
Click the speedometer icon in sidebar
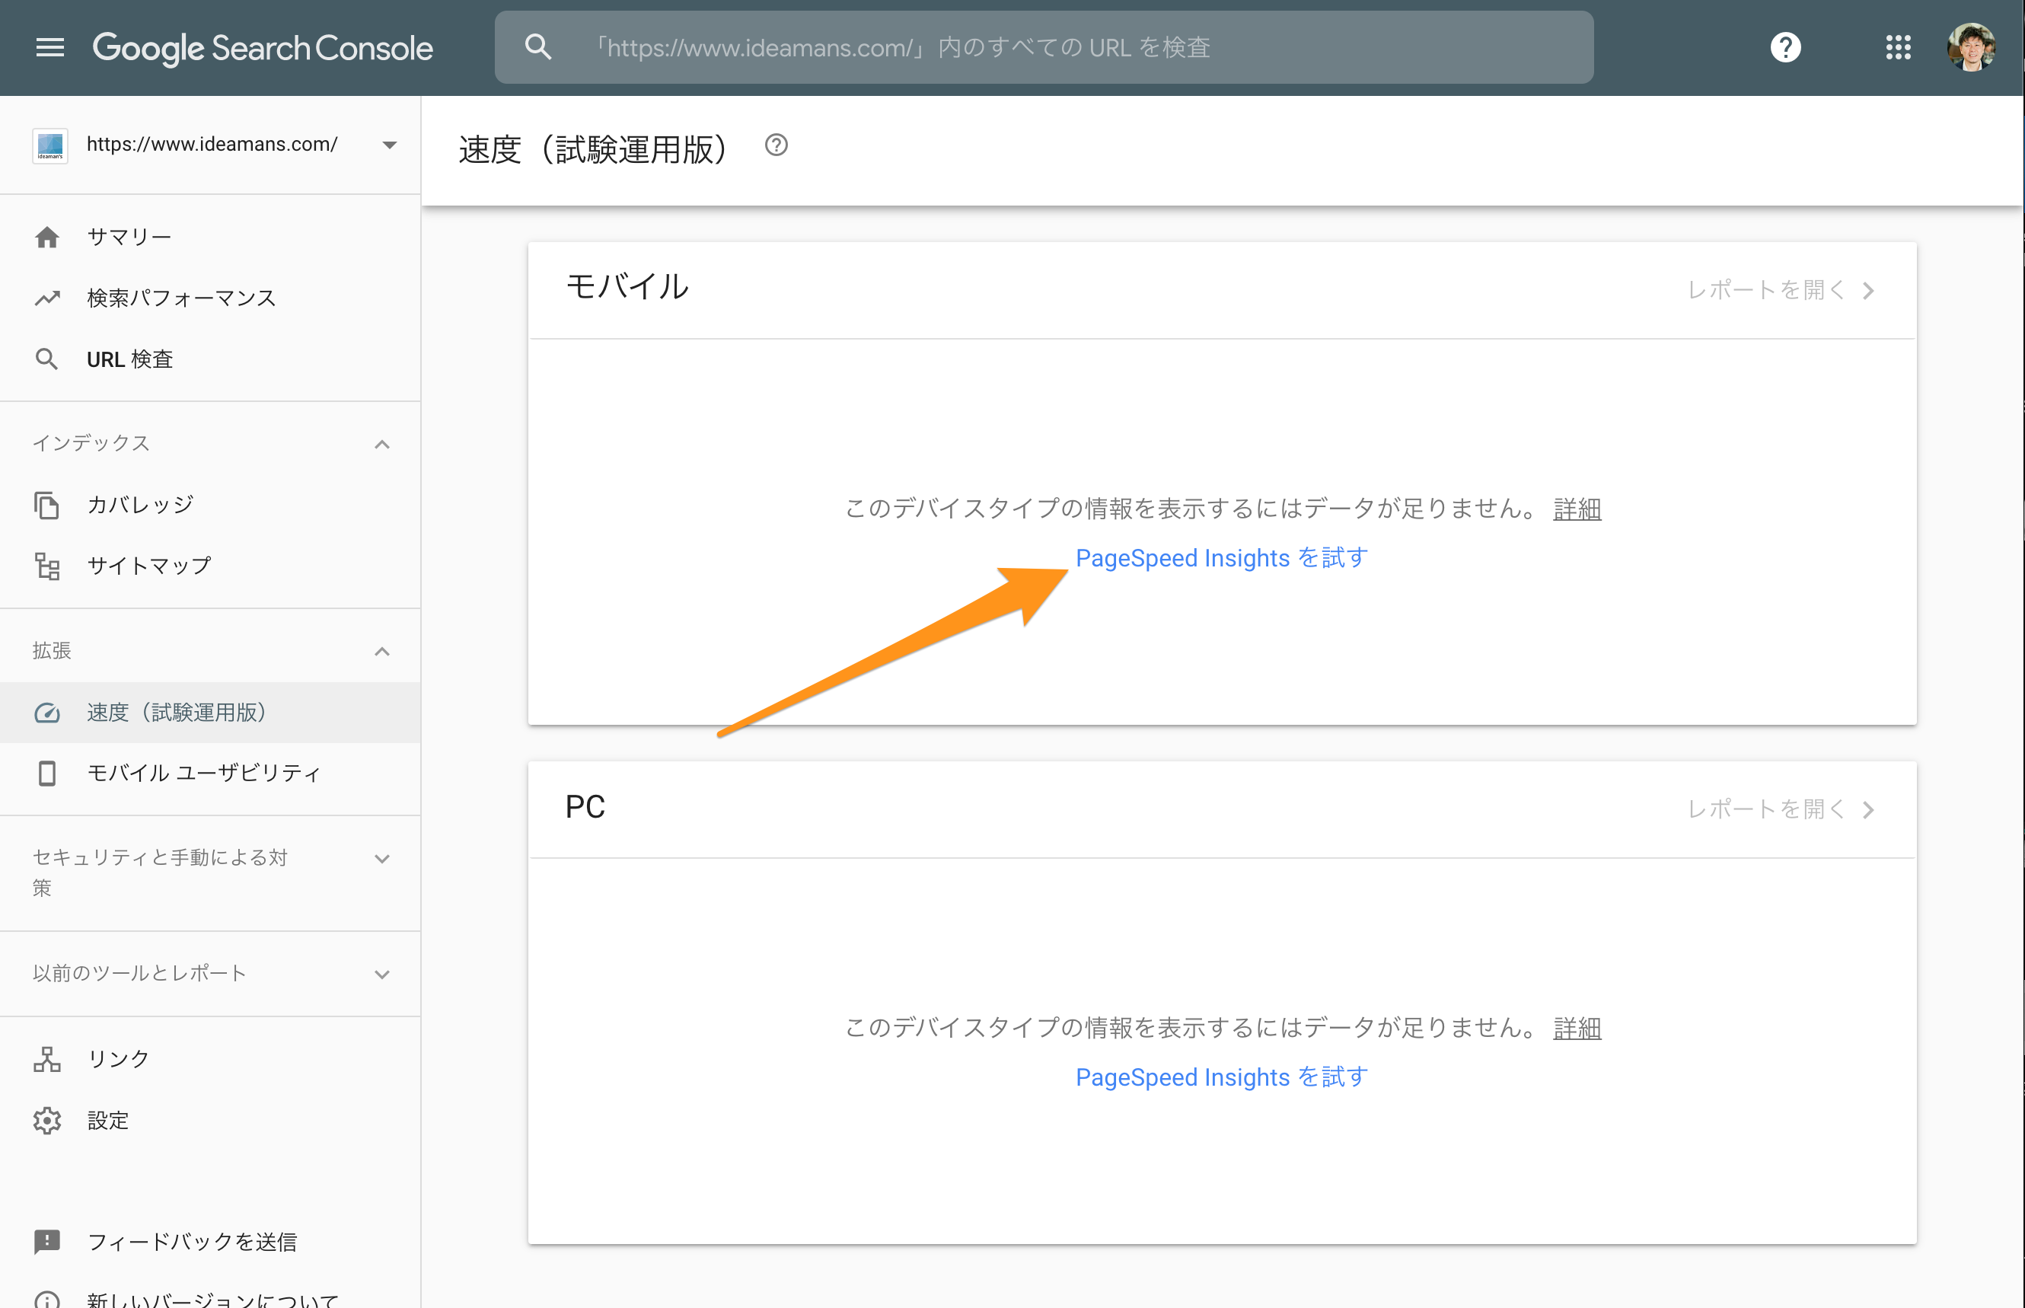[47, 713]
